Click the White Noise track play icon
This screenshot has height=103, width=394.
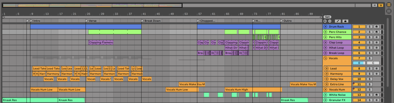point(325,95)
